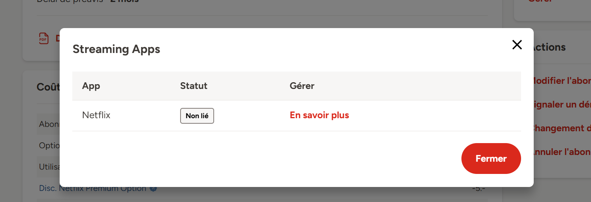Click the -5.- discount amount

(x=478, y=189)
